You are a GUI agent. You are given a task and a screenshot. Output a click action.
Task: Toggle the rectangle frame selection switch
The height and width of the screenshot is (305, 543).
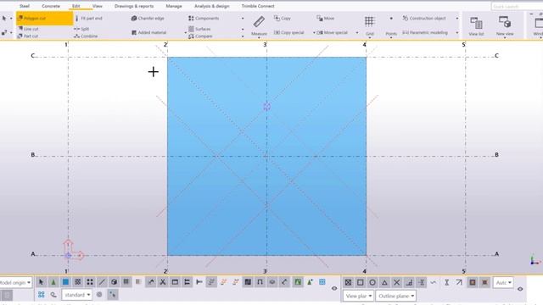[x=175, y=282]
